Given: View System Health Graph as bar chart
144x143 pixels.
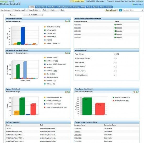Looking at the screenshot, I should [x=69, y=92].
